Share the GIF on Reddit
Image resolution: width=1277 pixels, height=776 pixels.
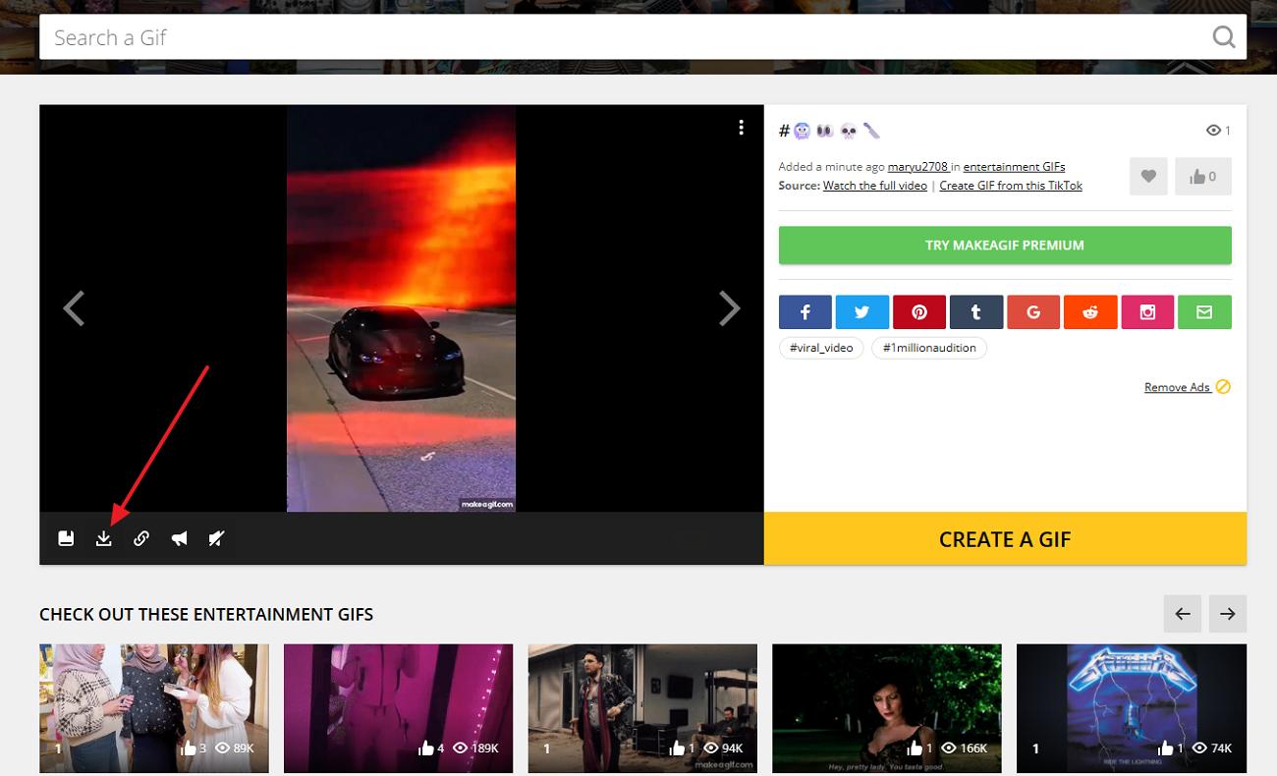tap(1090, 312)
